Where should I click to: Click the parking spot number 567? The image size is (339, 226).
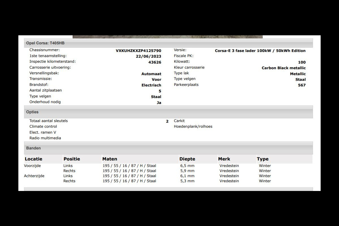point(302,85)
